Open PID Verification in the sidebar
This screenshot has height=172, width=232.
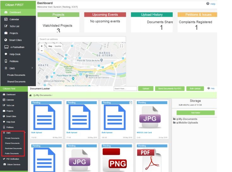coord(13,159)
